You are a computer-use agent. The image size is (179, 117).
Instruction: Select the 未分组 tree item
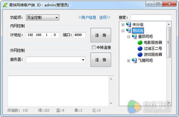tap(138, 24)
